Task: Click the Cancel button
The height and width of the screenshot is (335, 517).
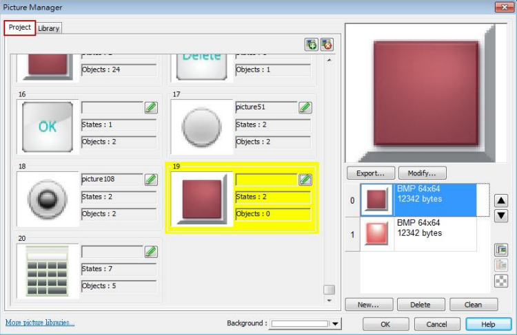Action: coord(437,324)
